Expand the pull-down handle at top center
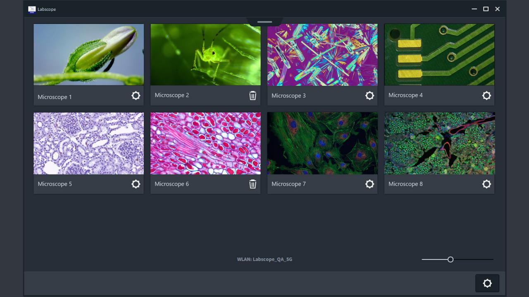 pyautogui.click(x=264, y=22)
